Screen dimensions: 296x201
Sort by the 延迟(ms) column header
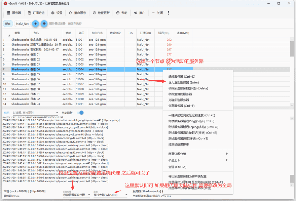(164, 33)
